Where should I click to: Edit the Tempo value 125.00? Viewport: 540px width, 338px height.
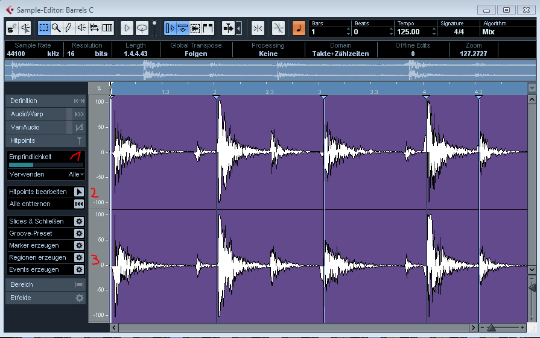point(409,32)
